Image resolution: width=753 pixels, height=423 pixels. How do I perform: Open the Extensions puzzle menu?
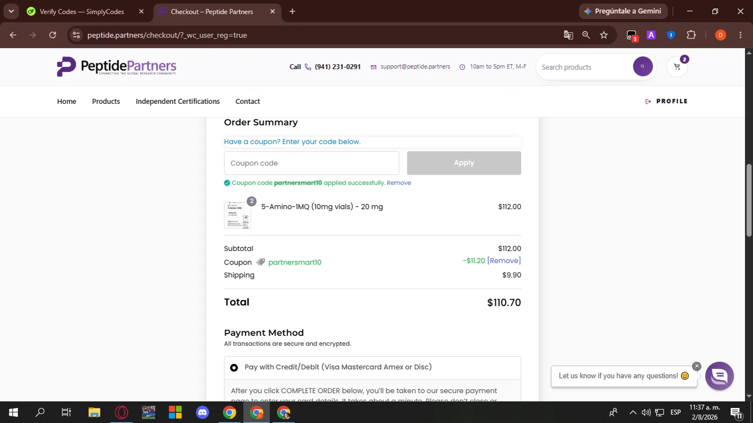click(x=691, y=35)
